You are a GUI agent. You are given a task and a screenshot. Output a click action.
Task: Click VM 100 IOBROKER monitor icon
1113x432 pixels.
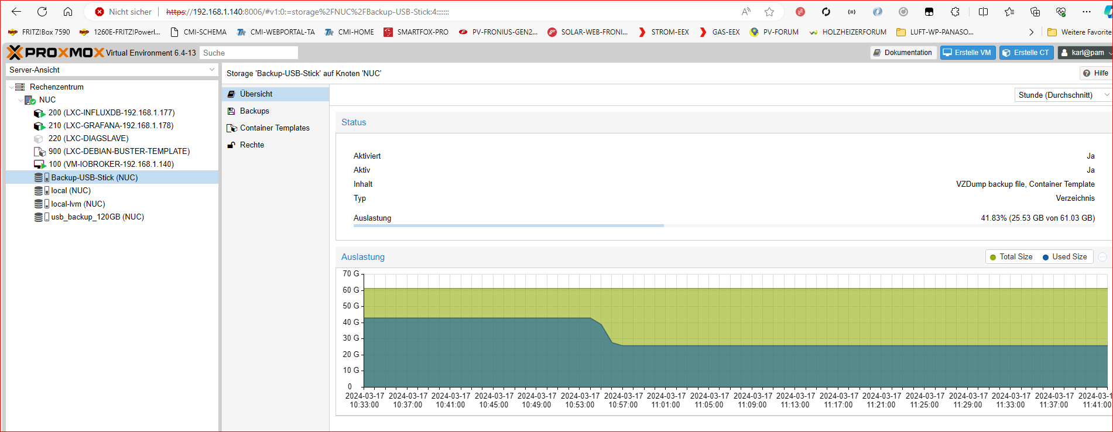[x=39, y=164]
